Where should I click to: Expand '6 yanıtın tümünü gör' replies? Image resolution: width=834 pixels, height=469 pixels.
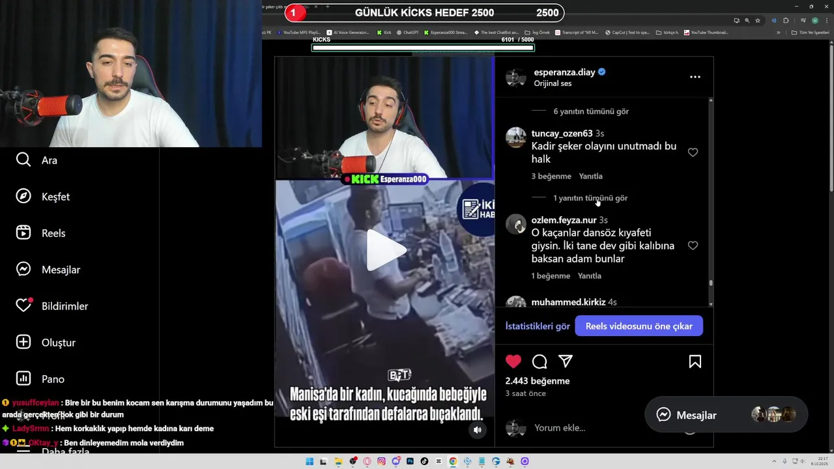pos(591,111)
